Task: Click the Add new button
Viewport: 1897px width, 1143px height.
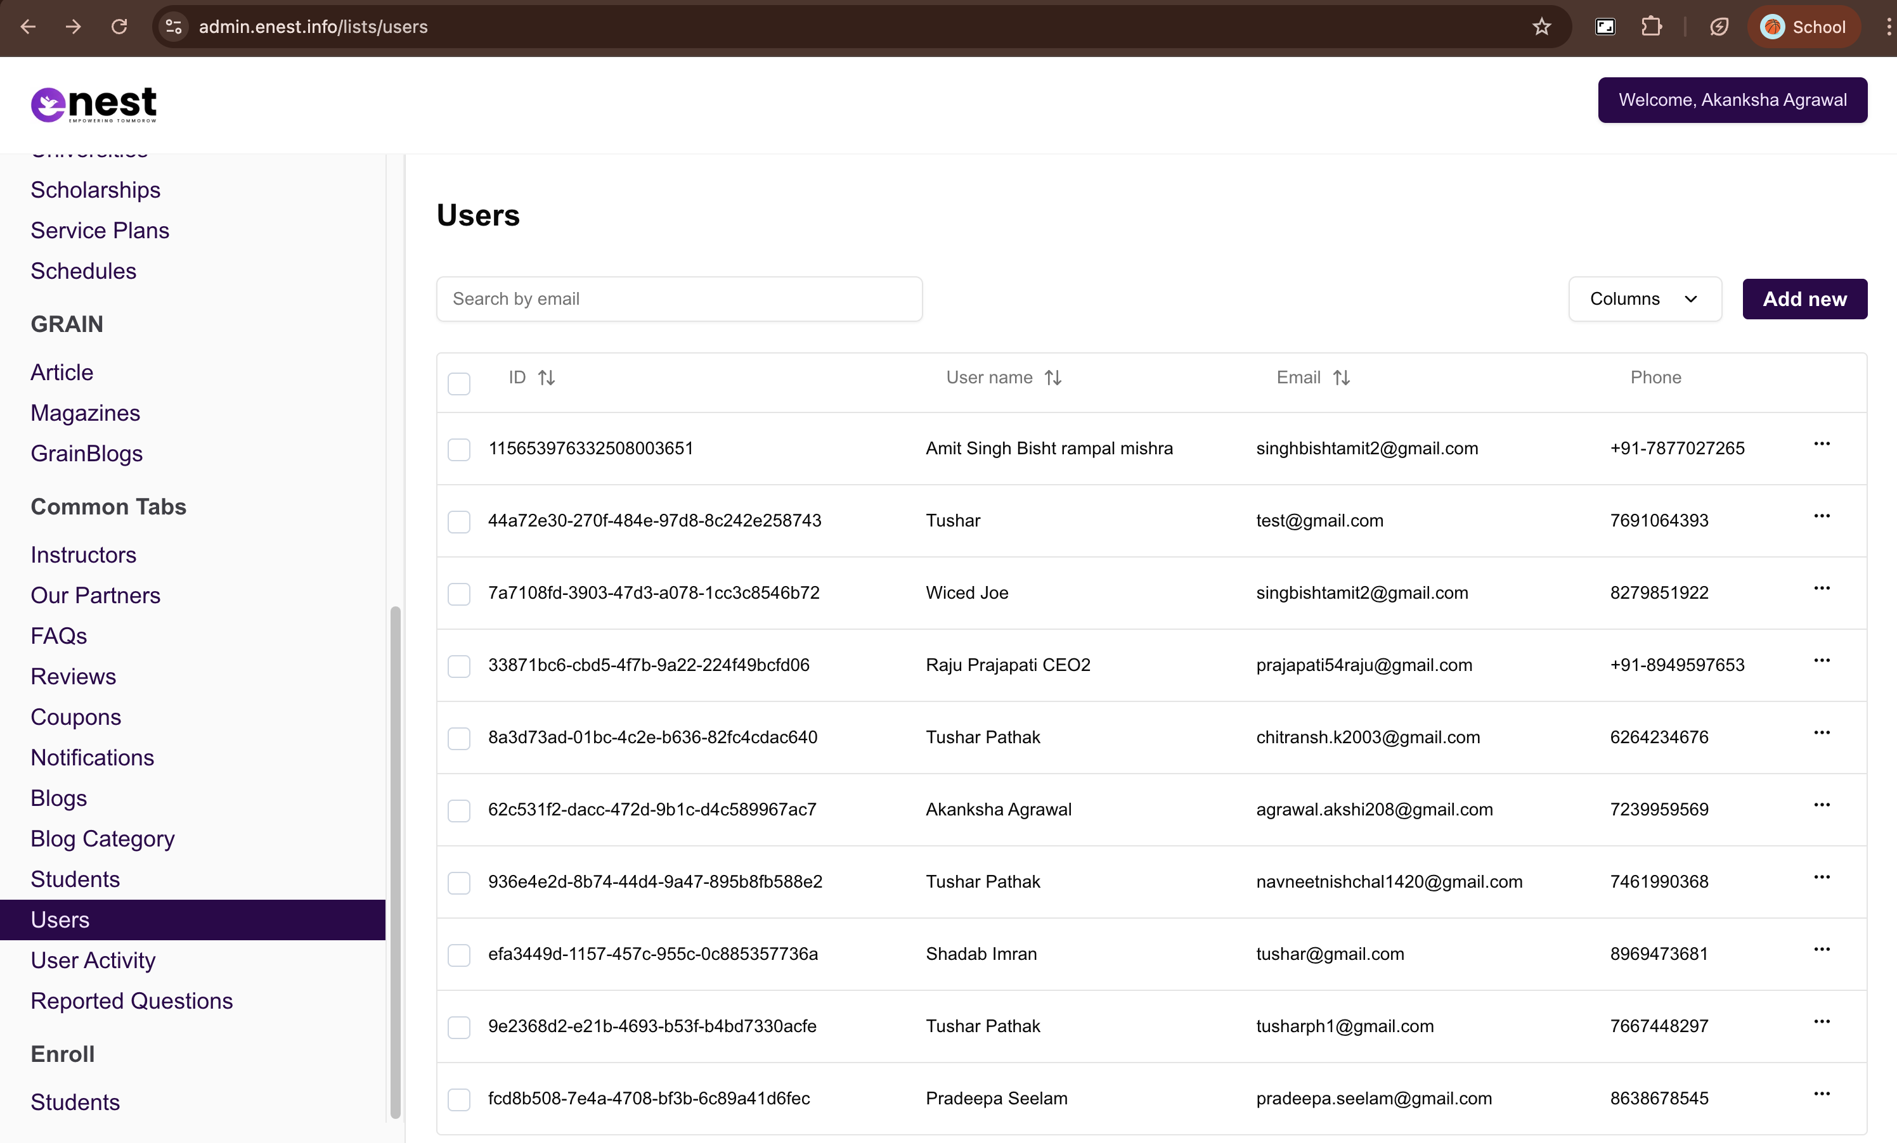Action: [x=1804, y=299]
